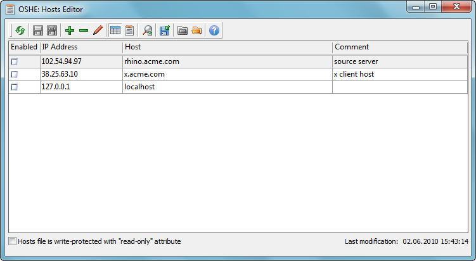The width and height of the screenshot is (476, 261).
Task: Close the OSHE Hosts Editor window
Action: point(456,7)
